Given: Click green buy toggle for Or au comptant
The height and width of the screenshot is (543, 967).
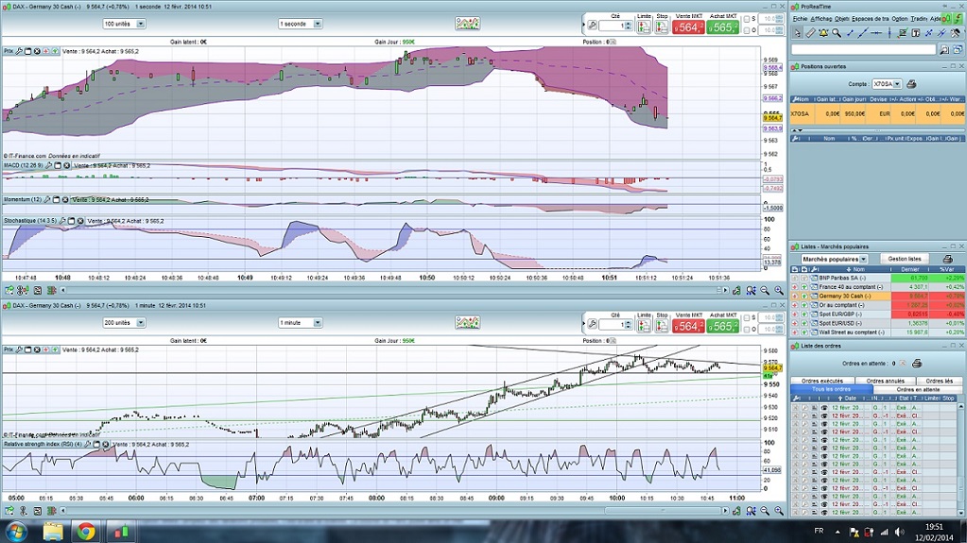Looking at the screenshot, I should click(804, 305).
